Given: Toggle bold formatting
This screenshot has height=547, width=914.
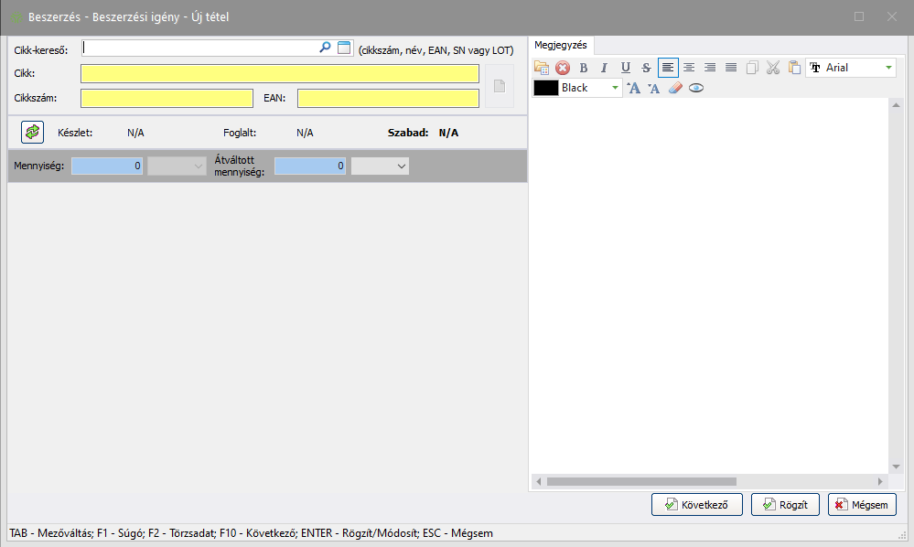Looking at the screenshot, I should point(584,68).
